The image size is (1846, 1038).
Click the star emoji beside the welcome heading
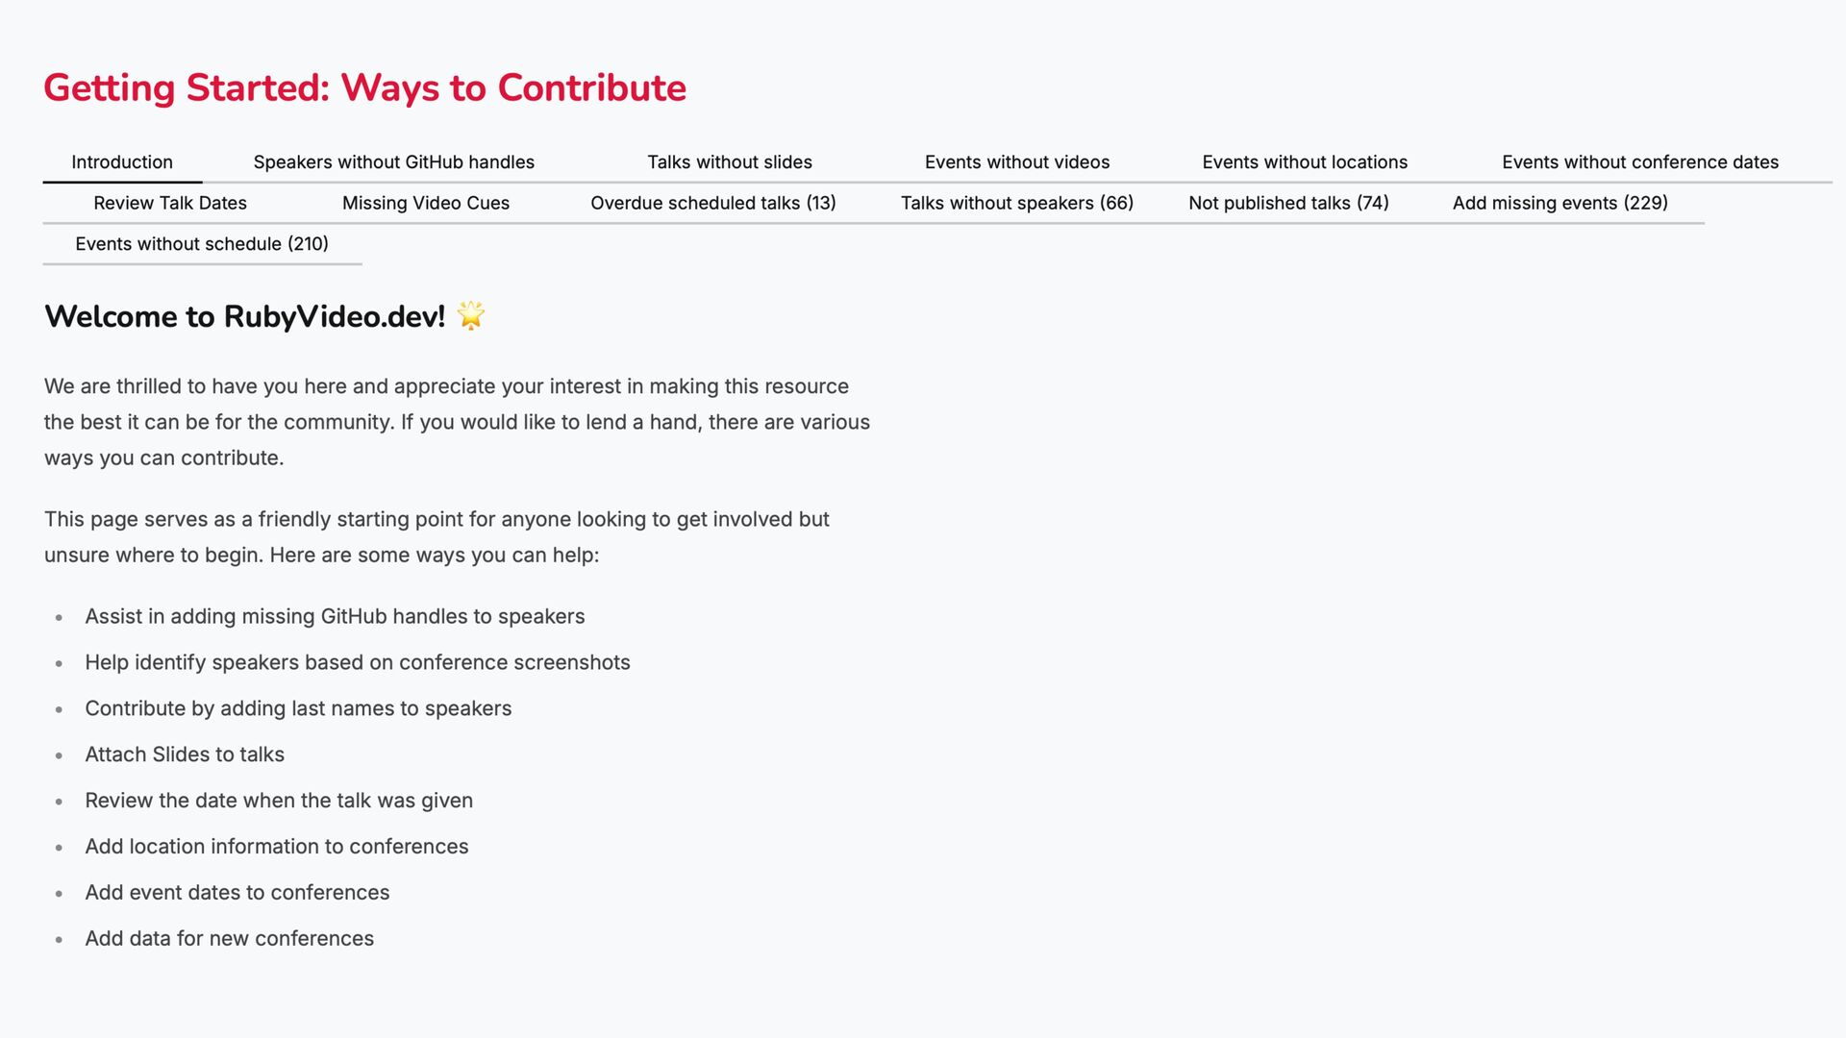pos(470,315)
